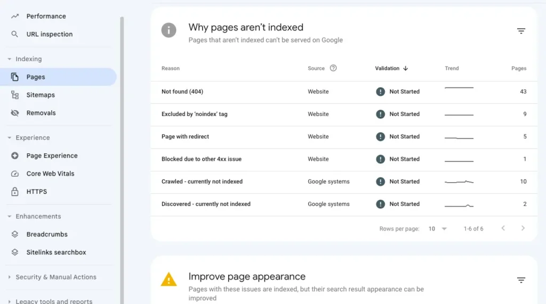Click the Source column help question icon
546x304 pixels.
(x=333, y=68)
